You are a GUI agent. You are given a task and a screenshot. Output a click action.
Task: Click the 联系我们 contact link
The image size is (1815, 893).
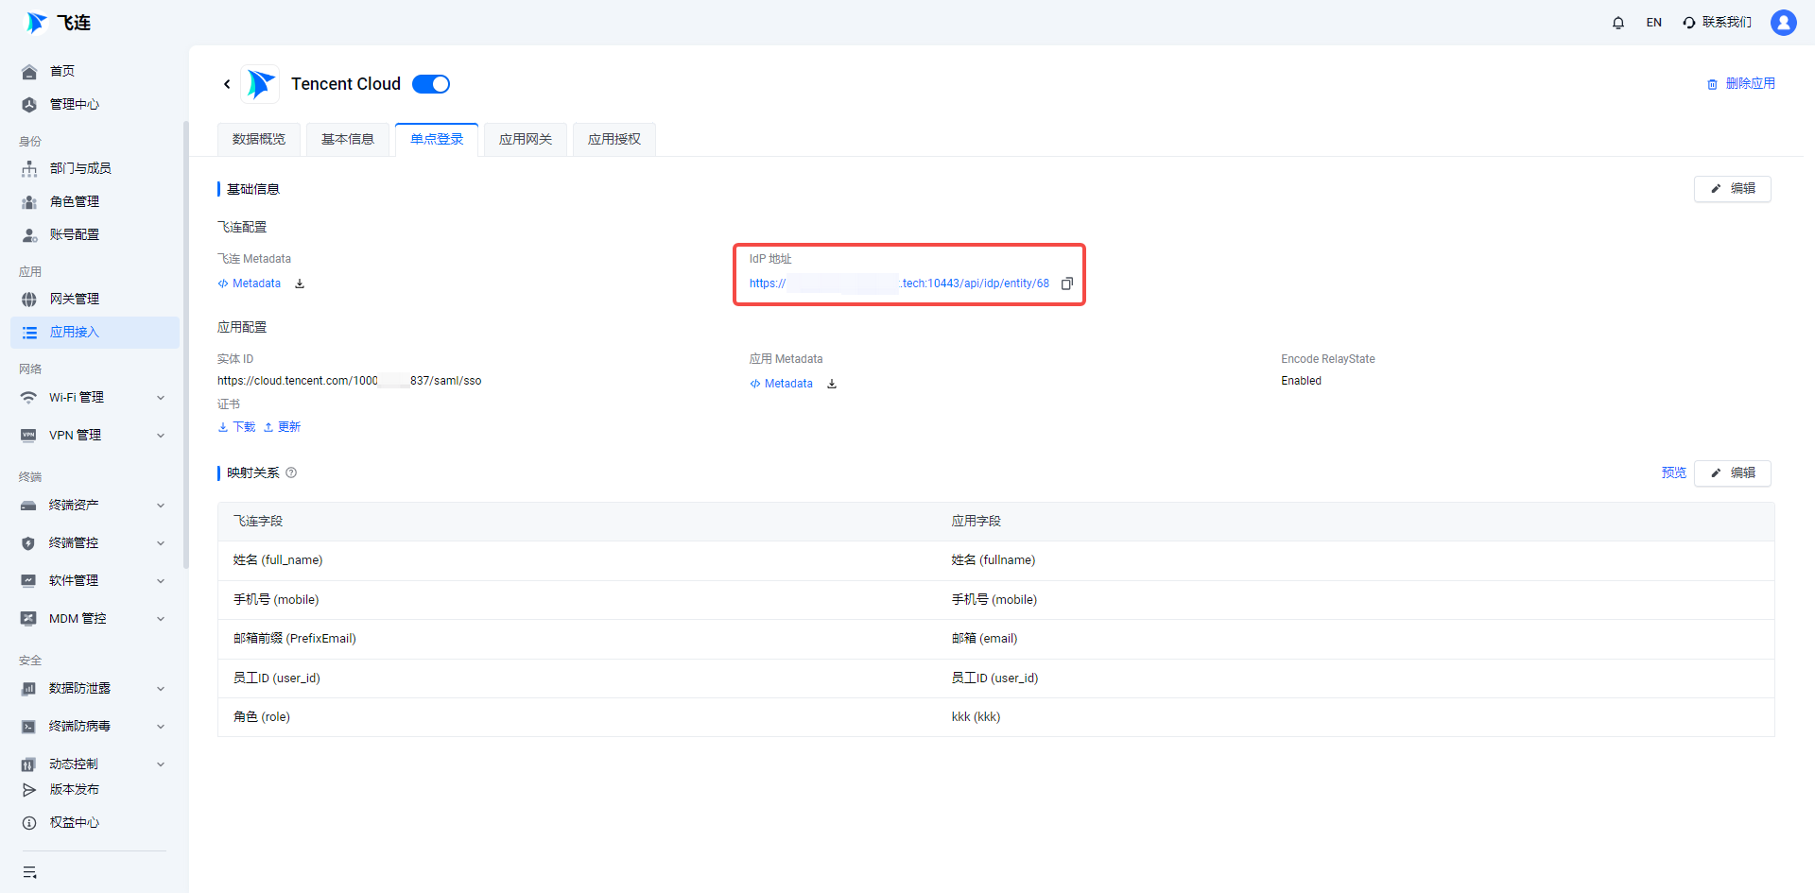click(x=1717, y=23)
